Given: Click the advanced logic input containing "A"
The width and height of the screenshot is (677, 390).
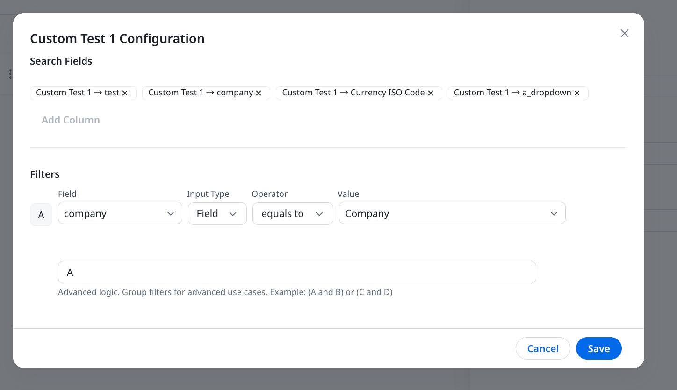Looking at the screenshot, I should click(296, 272).
